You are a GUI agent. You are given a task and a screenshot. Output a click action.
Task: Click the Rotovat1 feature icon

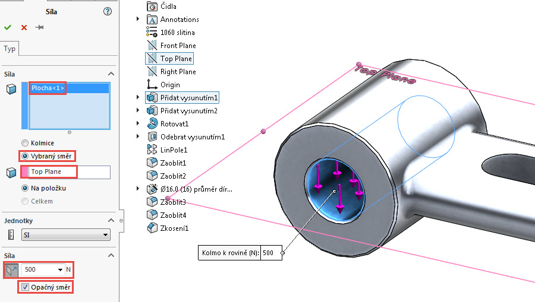tap(151, 124)
